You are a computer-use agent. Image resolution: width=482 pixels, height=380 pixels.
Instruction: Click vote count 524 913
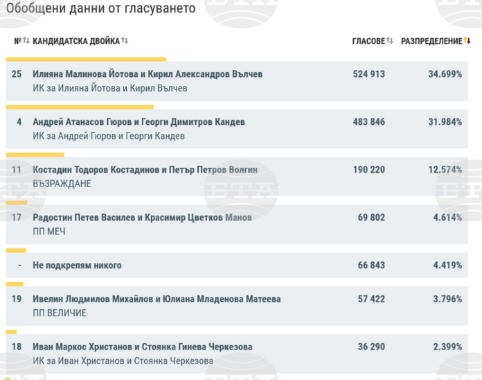(369, 74)
